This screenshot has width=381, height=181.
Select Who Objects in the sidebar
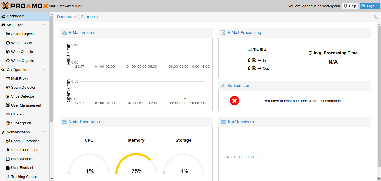(x=25, y=43)
